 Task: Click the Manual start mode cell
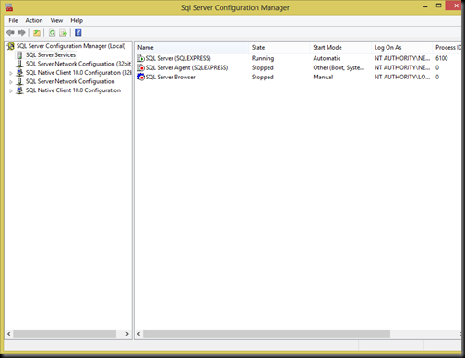coord(323,77)
